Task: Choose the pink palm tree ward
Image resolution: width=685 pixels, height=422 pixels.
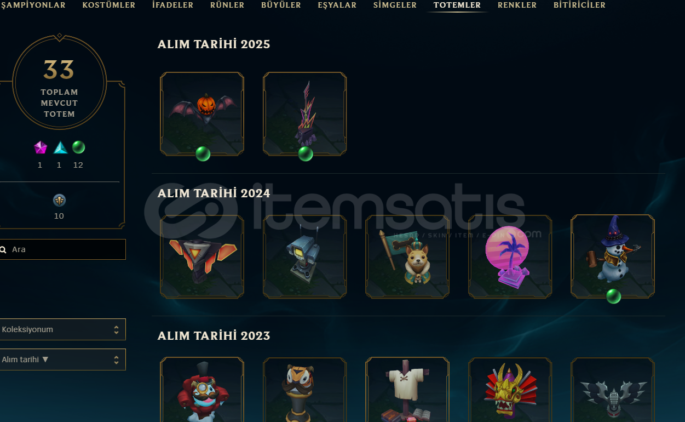Action: pyautogui.click(x=510, y=256)
